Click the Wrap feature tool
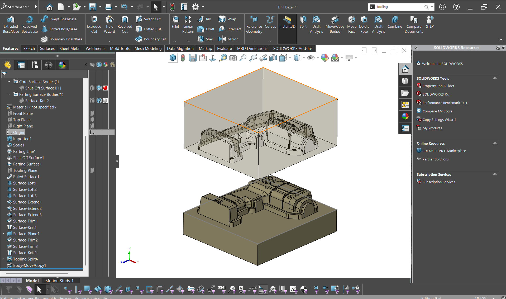Image resolution: width=506 pixels, height=299 pixels. [227, 19]
